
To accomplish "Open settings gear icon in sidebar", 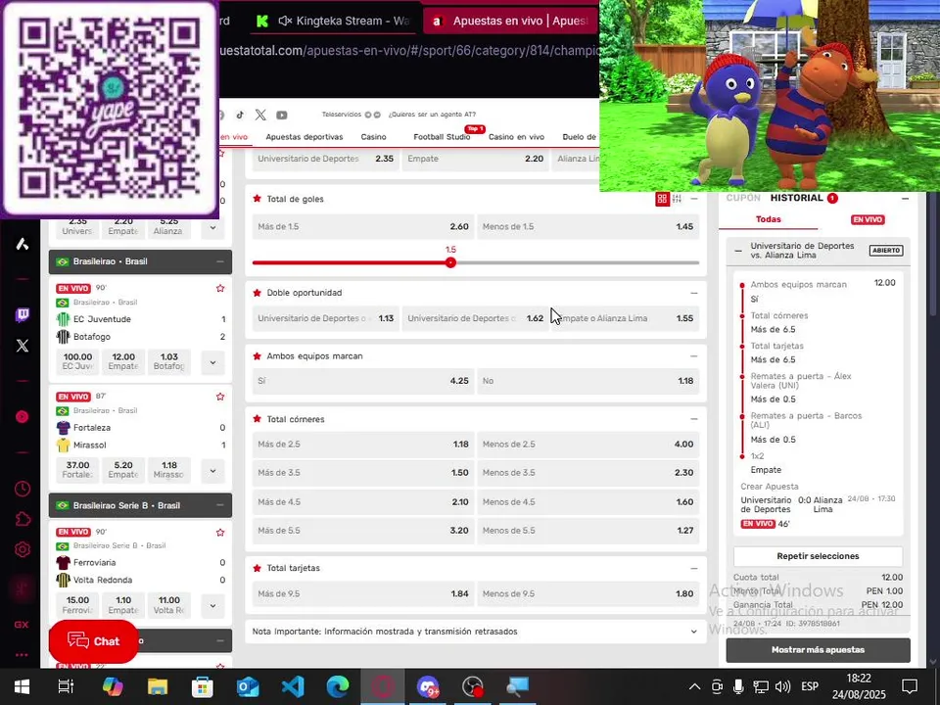I will pos(23,549).
